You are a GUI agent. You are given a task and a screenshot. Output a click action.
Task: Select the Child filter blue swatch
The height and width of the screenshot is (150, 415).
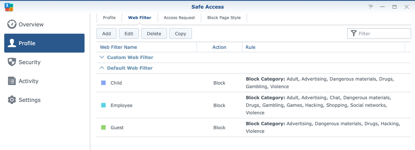103,83
